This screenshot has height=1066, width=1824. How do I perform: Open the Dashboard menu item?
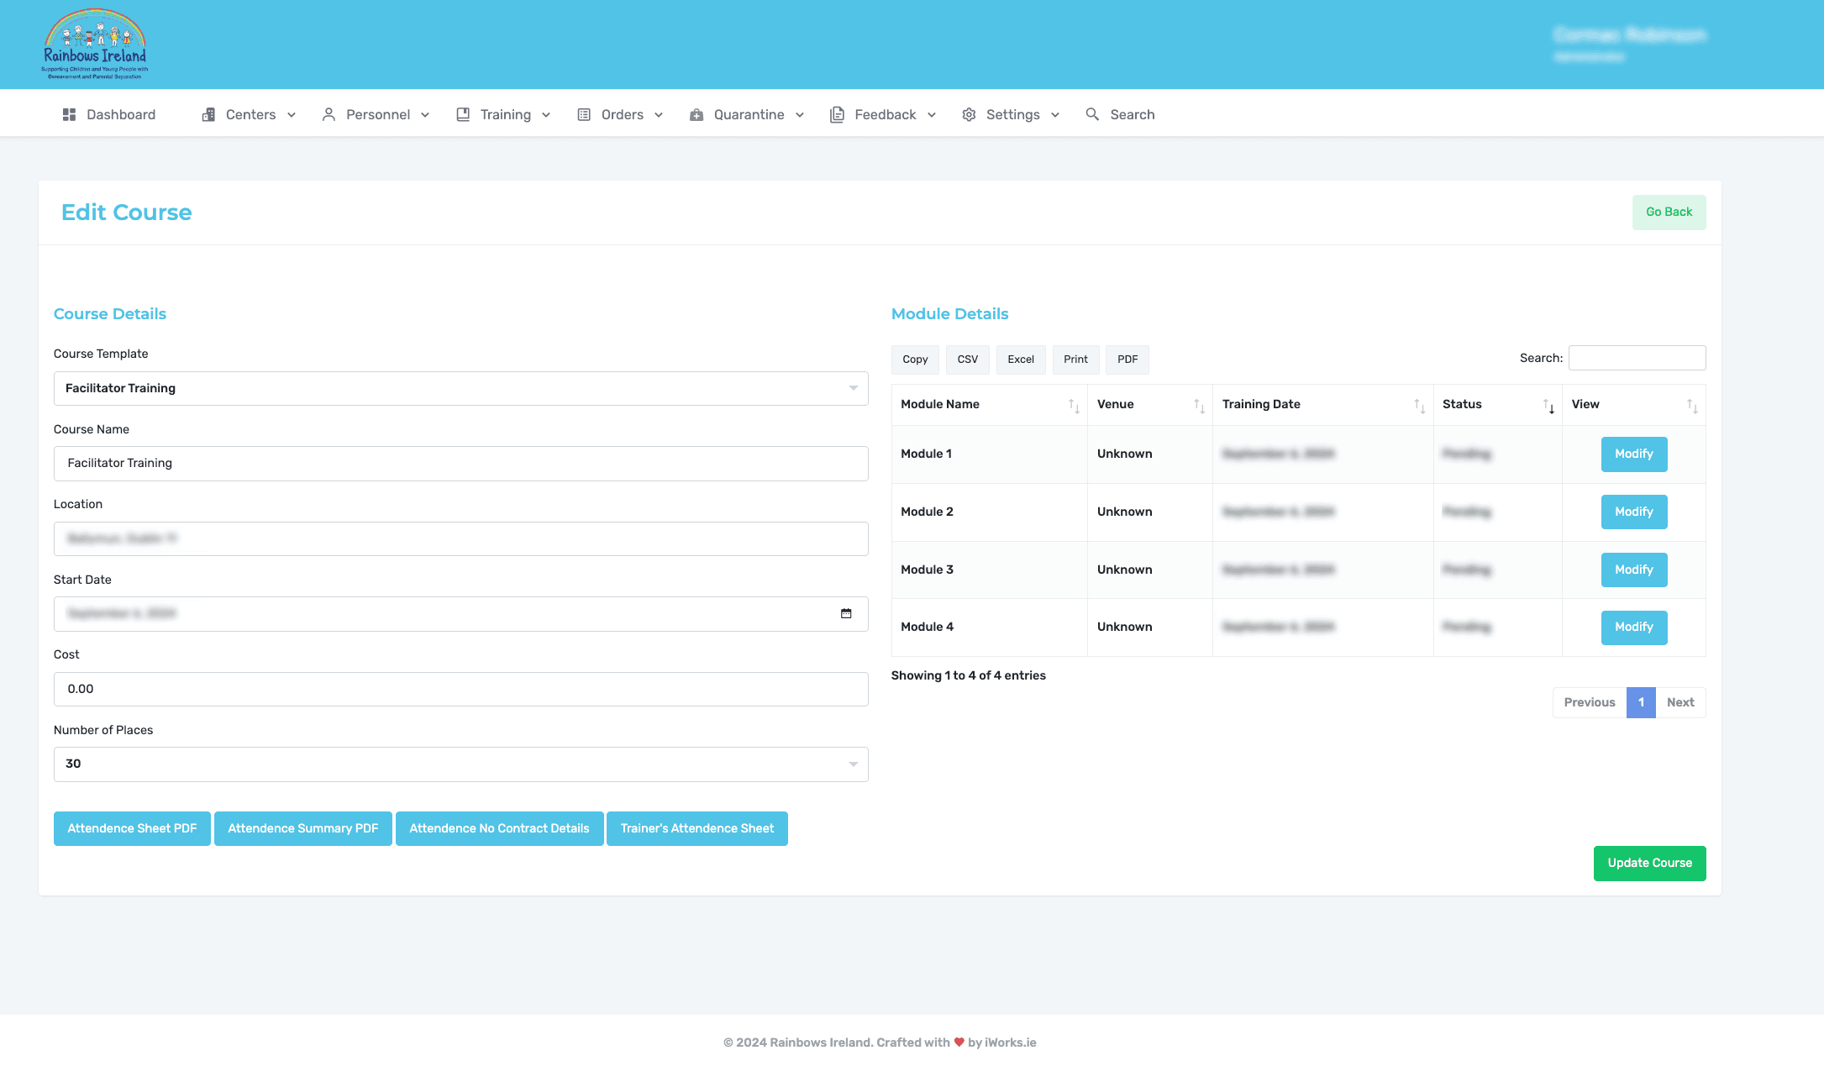109,114
